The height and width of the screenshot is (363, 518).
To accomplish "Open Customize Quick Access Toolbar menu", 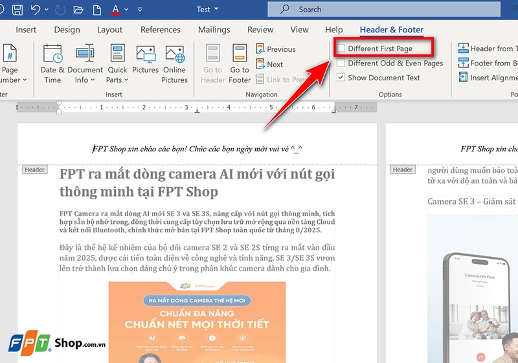I will [x=140, y=10].
